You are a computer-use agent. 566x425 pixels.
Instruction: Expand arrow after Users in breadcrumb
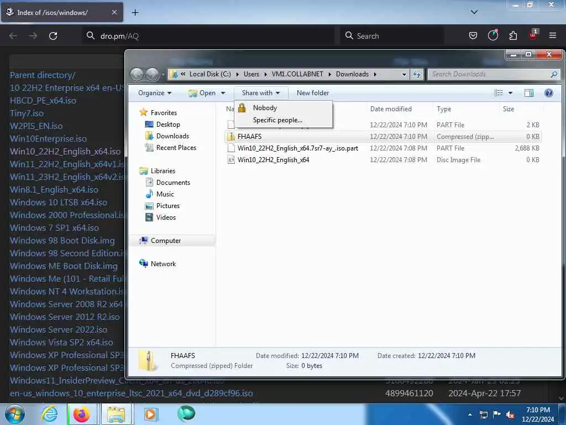[265, 74]
